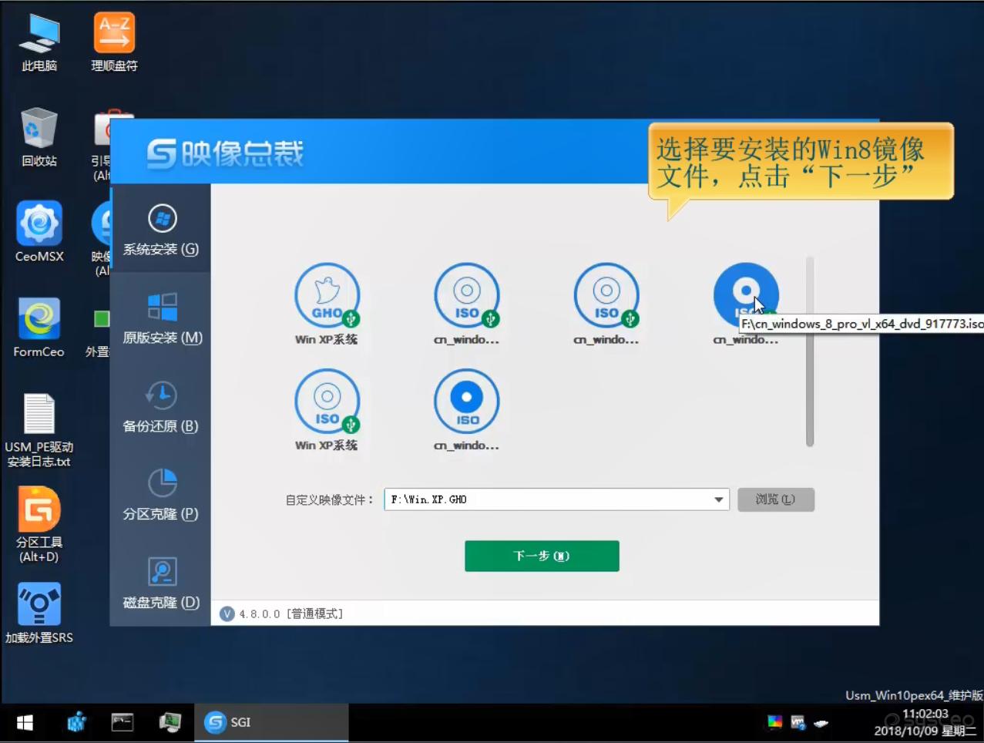Click the 下一步 next step button
The width and height of the screenshot is (984, 743).
coord(542,556)
